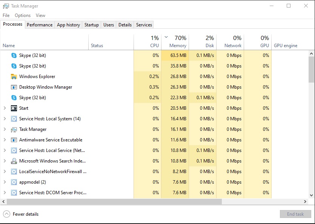Viewport: 315px width, 224px height.
Task: Click the vertical scrollbar thumb
Action: pyautogui.click(x=311, y=69)
